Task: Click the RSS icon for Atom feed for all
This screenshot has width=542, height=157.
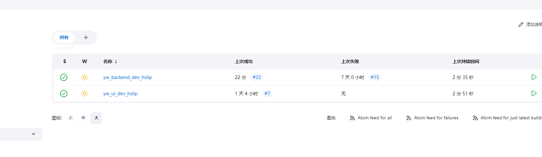Action: click(352, 118)
